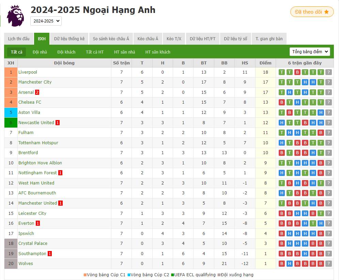The image size is (339, 280).
Task: Open the Tottenham Hotspur team link
Action: point(38,143)
